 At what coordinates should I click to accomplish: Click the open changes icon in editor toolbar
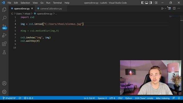click(169, 8)
